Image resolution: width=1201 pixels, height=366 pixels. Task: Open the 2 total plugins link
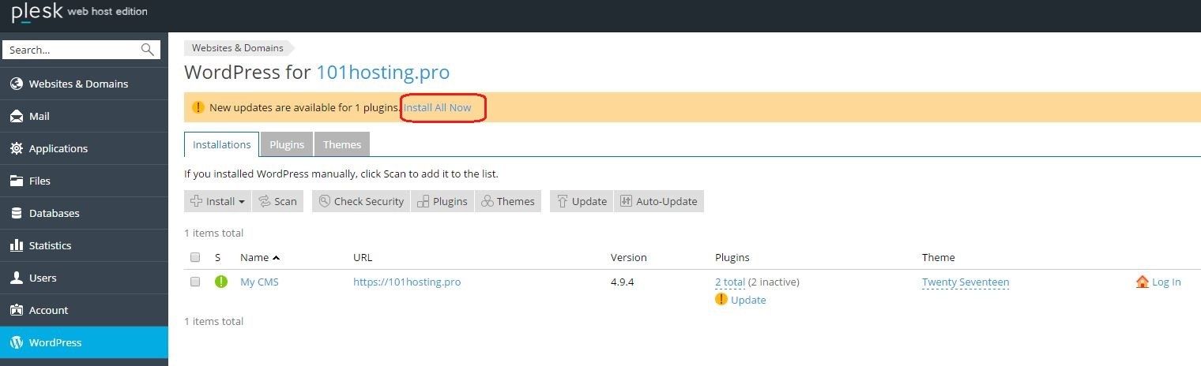pyautogui.click(x=730, y=282)
